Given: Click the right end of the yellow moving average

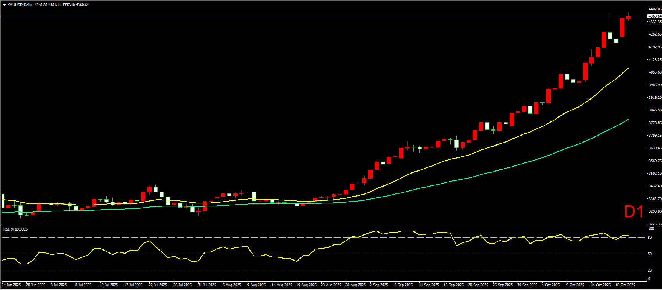Looking at the screenshot, I should click(627, 69).
